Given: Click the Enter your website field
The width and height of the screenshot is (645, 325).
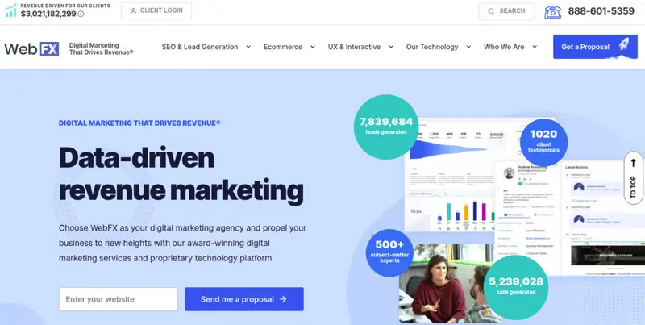Looking at the screenshot, I should tap(119, 299).
